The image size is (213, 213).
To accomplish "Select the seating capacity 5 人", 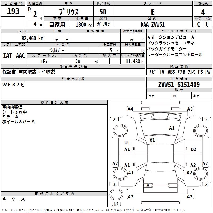I will tap(114, 51).
